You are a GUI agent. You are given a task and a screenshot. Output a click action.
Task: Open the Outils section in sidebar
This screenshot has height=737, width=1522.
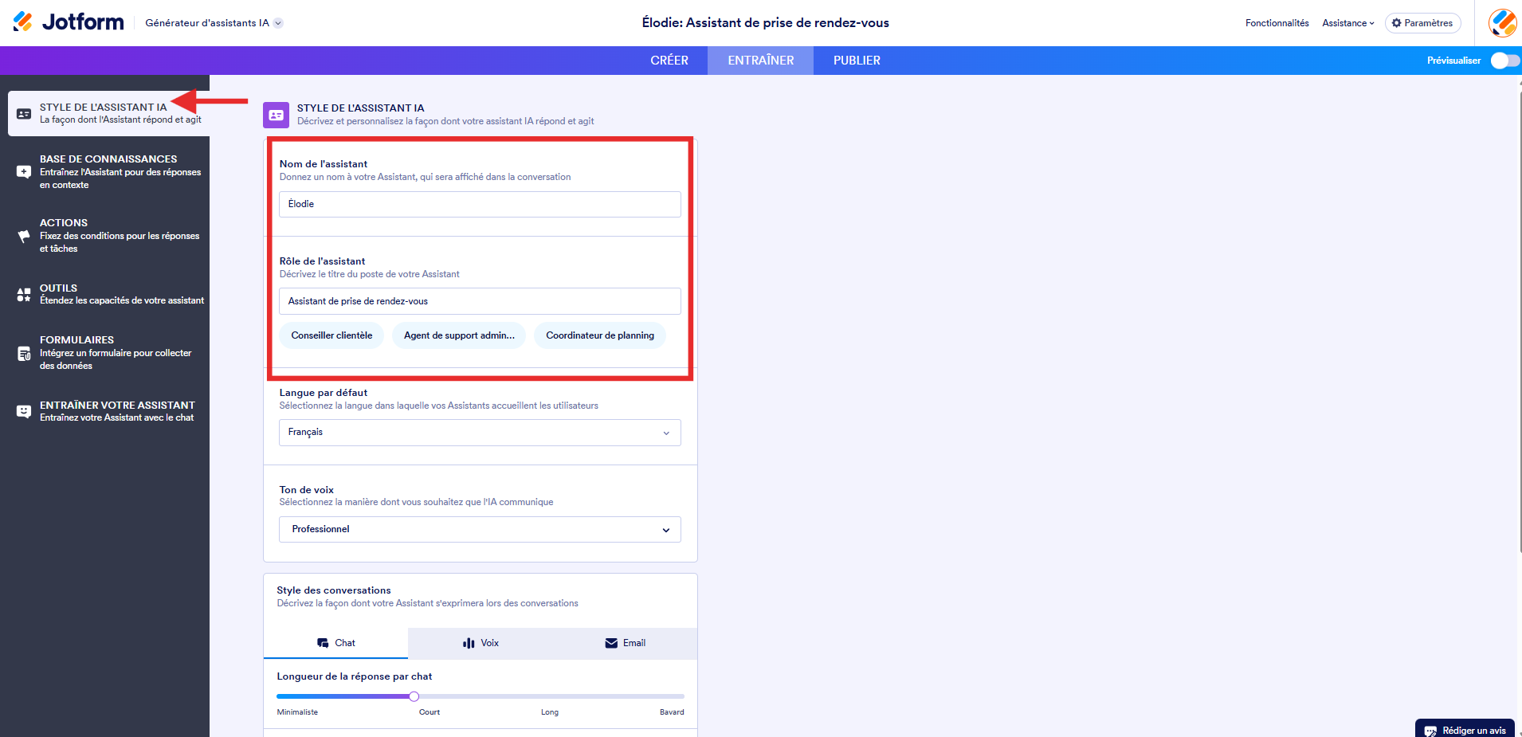click(x=108, y=294)
